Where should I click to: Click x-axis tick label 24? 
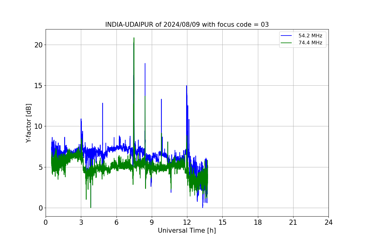pos(328,222)
